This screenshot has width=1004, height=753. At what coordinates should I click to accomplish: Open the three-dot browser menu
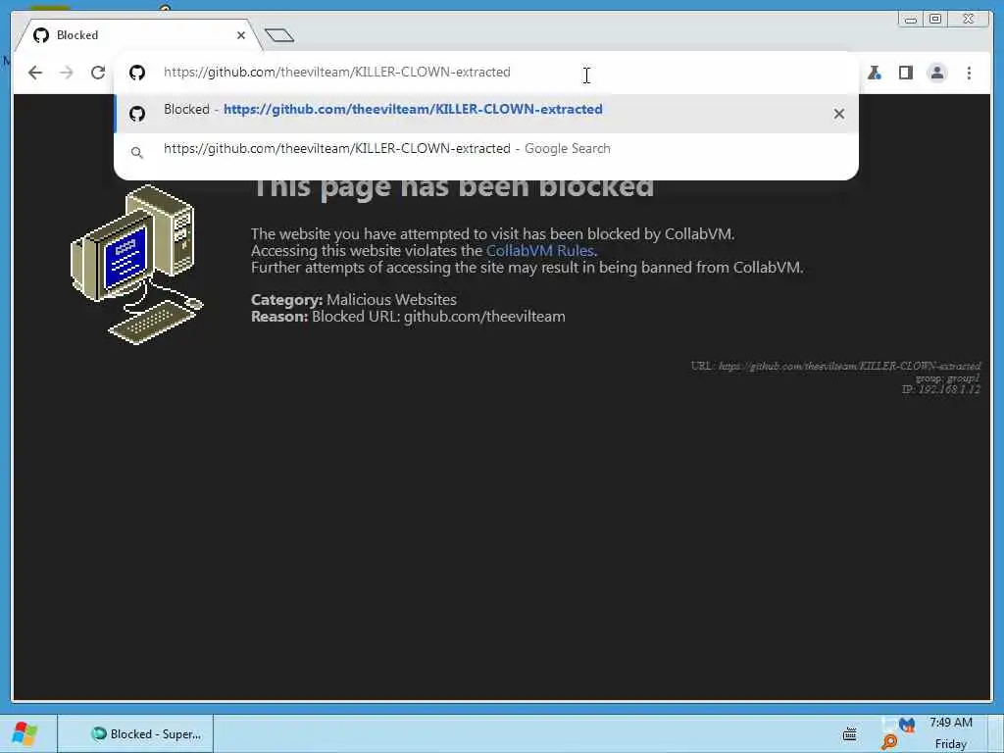pos(969,73)
